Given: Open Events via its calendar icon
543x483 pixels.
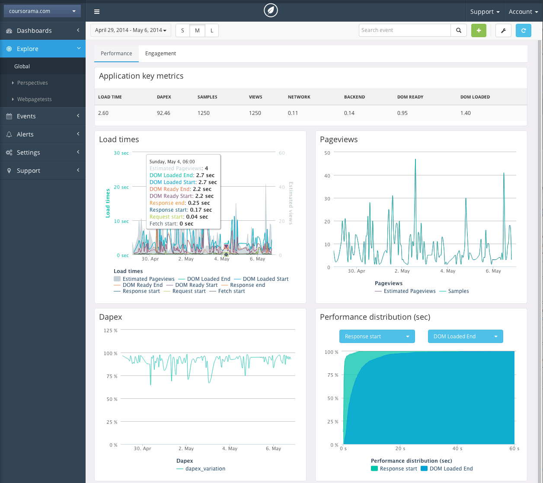Looking at the screenshot, I should tap(9, 116).
